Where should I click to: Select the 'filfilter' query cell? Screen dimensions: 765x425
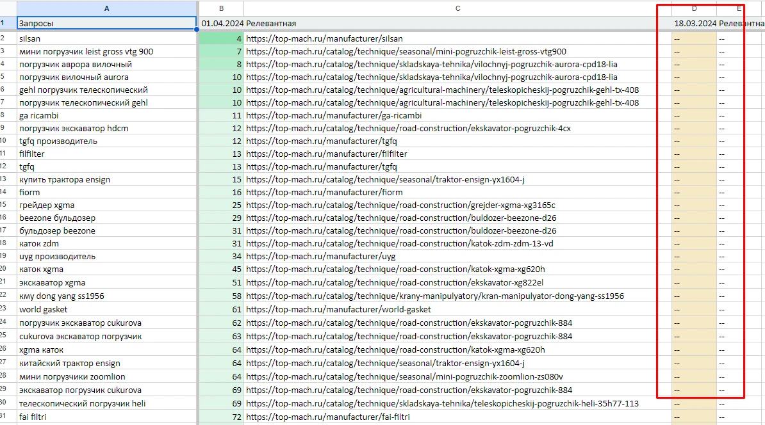tap(106, 154)
